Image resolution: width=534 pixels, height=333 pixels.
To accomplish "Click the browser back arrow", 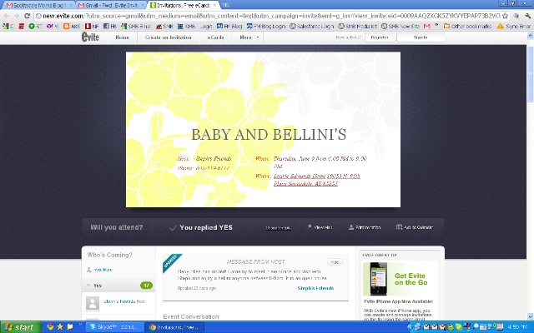I will coord(6,16).
